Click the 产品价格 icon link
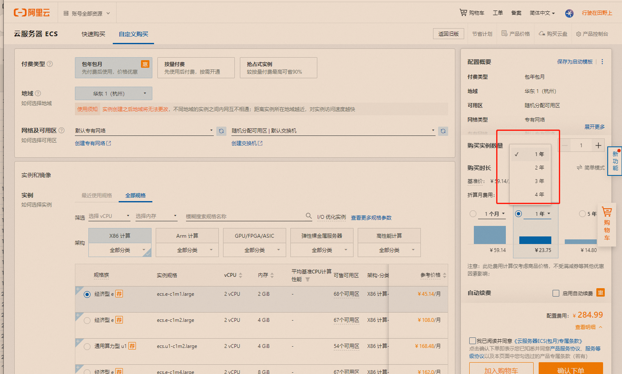Screen dimensions: 622x374 (x=504, y=33)
